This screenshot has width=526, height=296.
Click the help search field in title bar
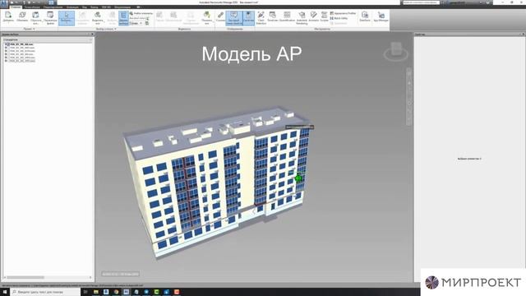click(x=421, y=2)
